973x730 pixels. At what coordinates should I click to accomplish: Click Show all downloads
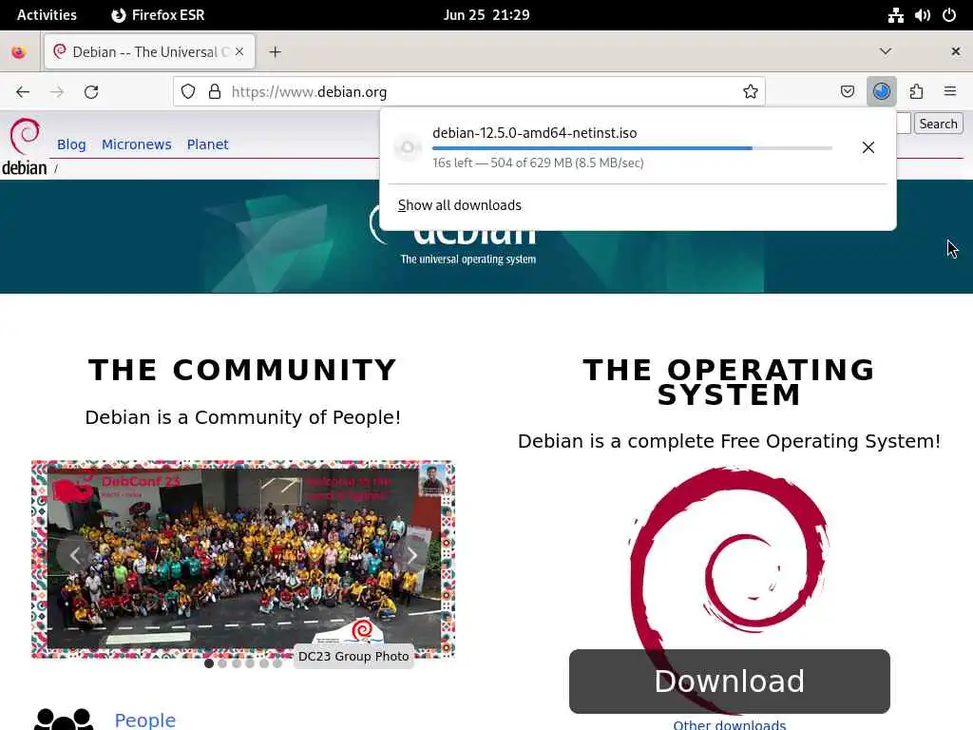tap(459, 205)
